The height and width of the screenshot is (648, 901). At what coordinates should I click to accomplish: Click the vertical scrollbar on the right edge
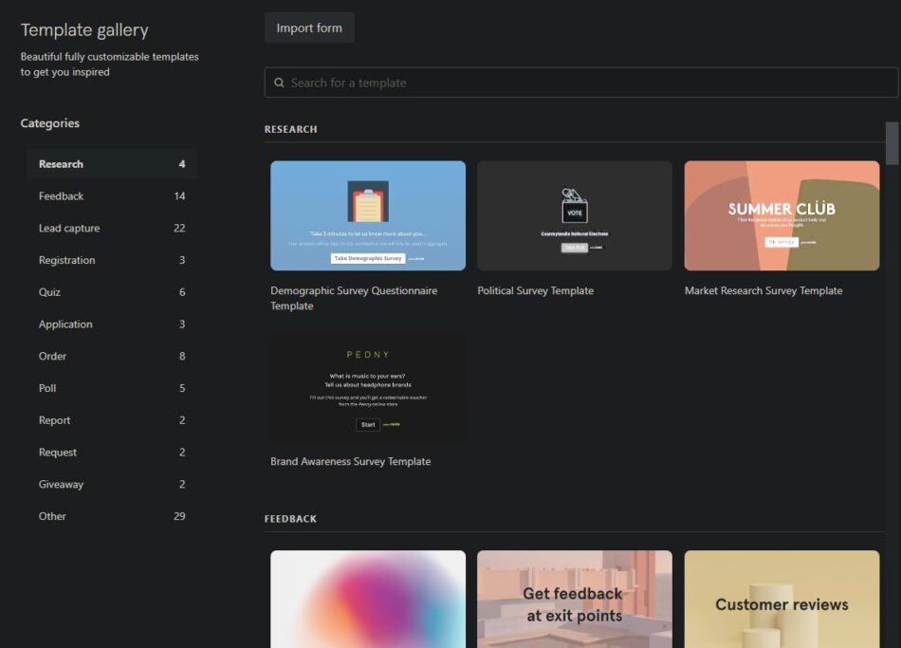tap(892, 140)
